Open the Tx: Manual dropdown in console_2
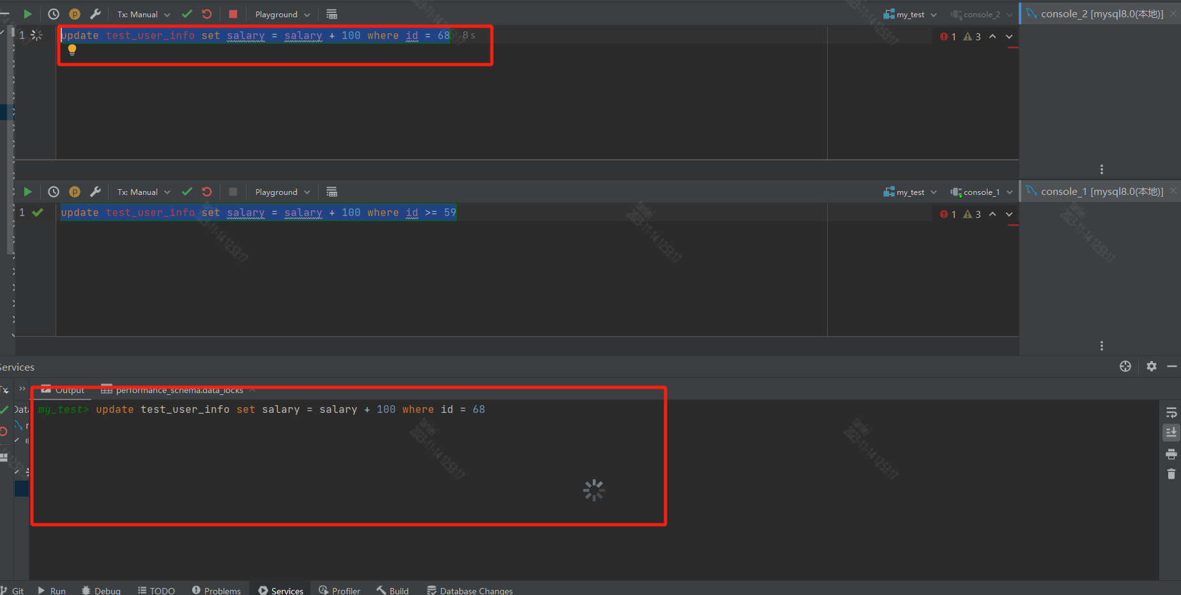 [144, 14]
